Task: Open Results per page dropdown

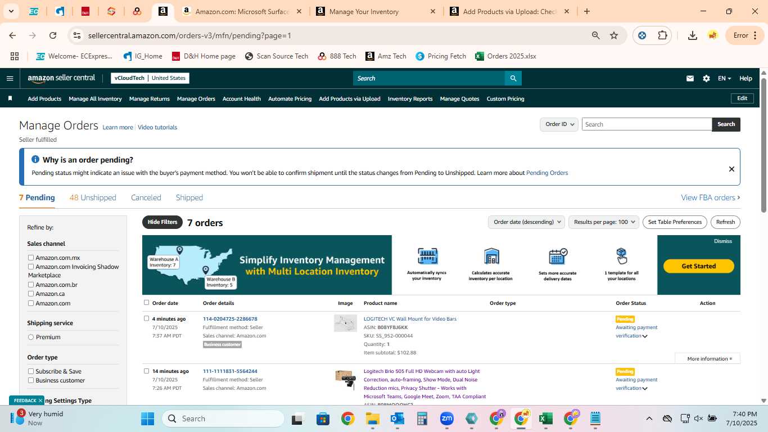Action: point(604,222)
